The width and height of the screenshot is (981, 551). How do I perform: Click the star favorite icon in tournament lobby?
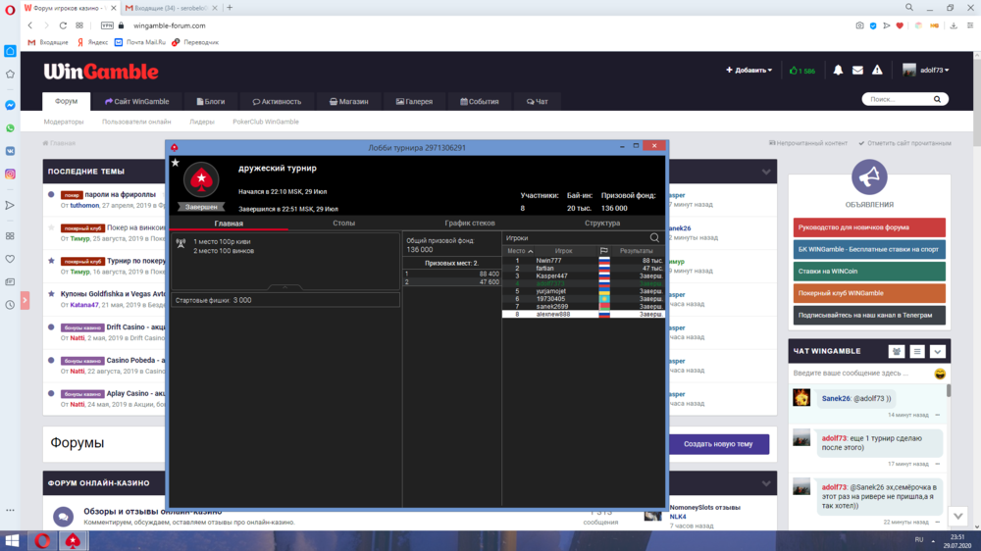pyautogui.click(x=176, y=163)
